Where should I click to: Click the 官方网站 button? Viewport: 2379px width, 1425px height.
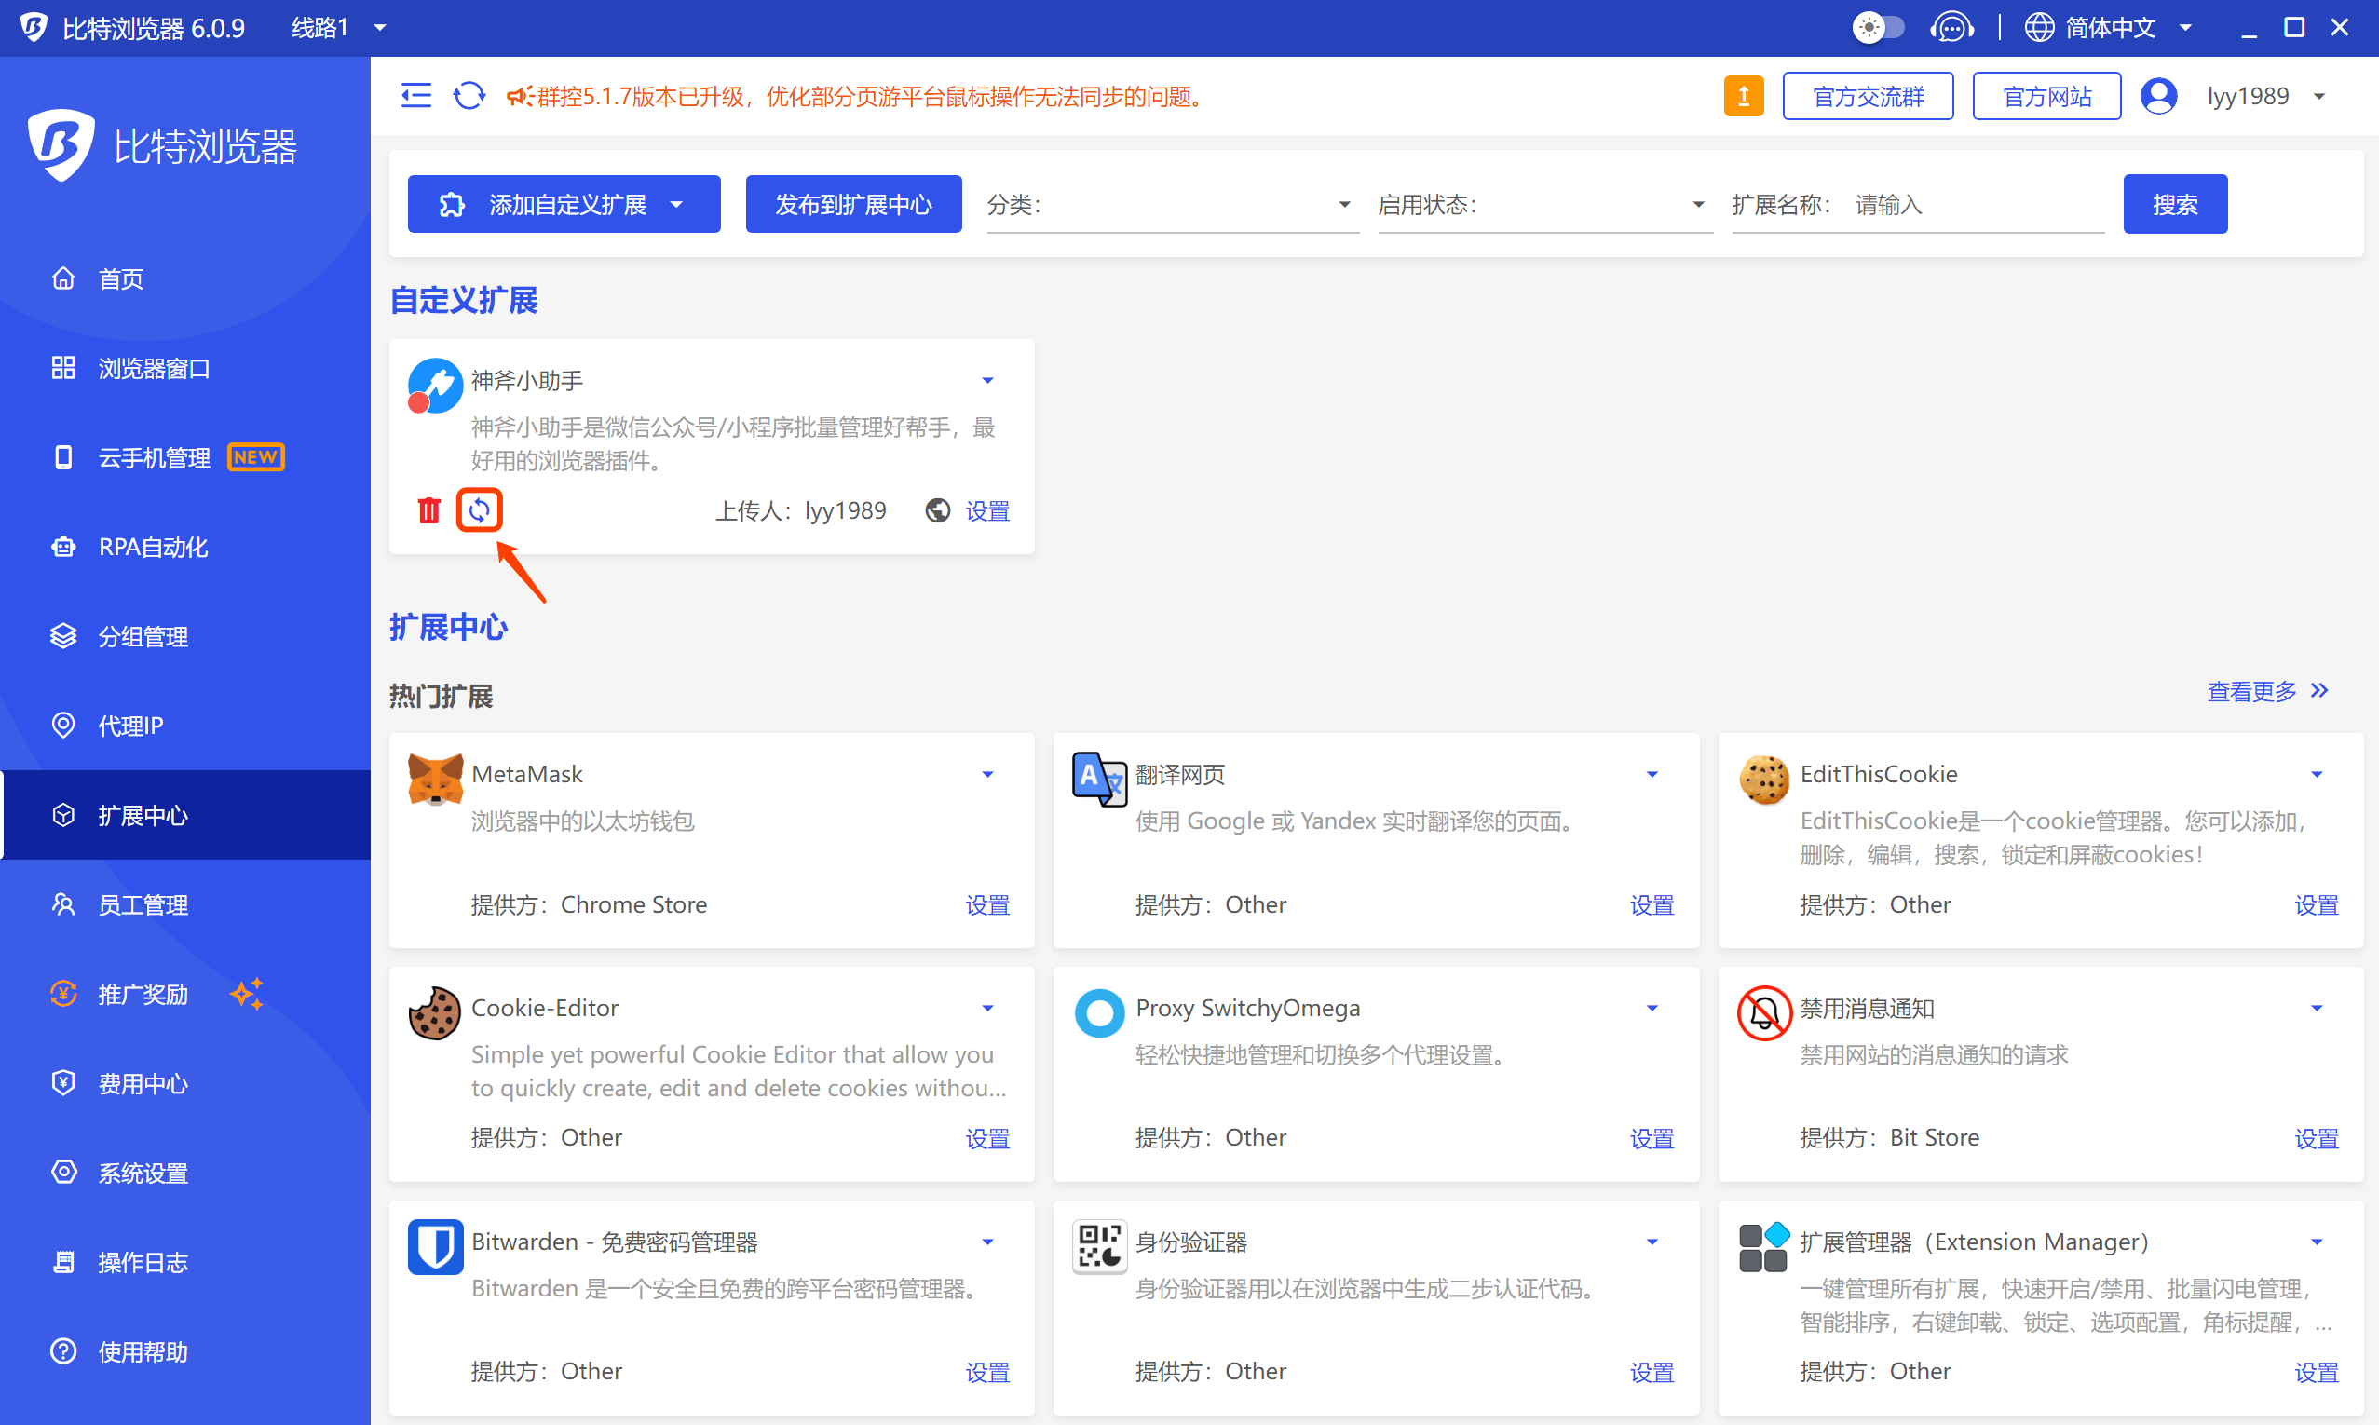(x=2046, y=96)
